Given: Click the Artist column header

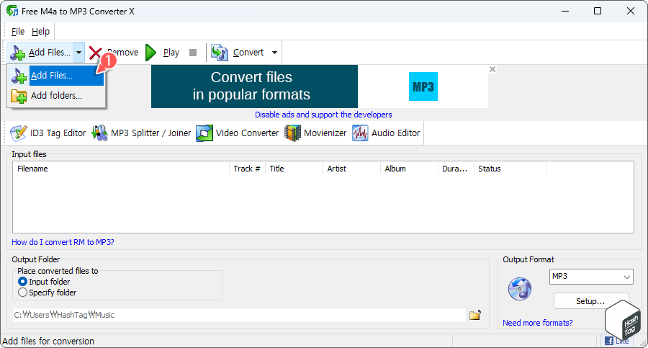Looking at the screenshot, I should [351, 169].
